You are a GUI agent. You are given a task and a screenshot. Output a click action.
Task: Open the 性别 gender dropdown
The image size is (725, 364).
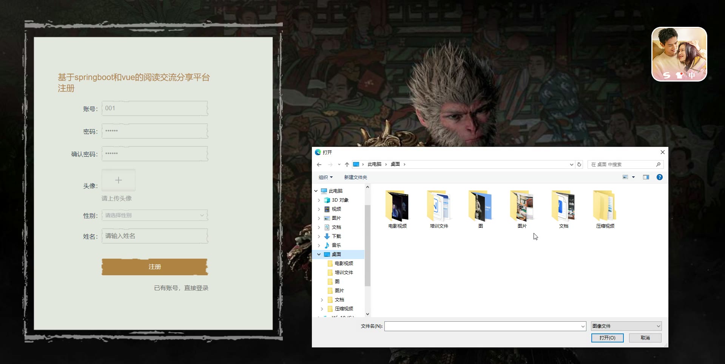tap(155, 215)
